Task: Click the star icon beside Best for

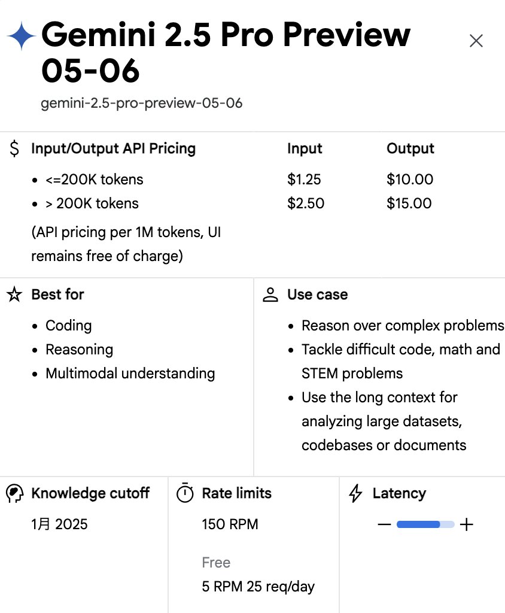Action: coord(14,295)
